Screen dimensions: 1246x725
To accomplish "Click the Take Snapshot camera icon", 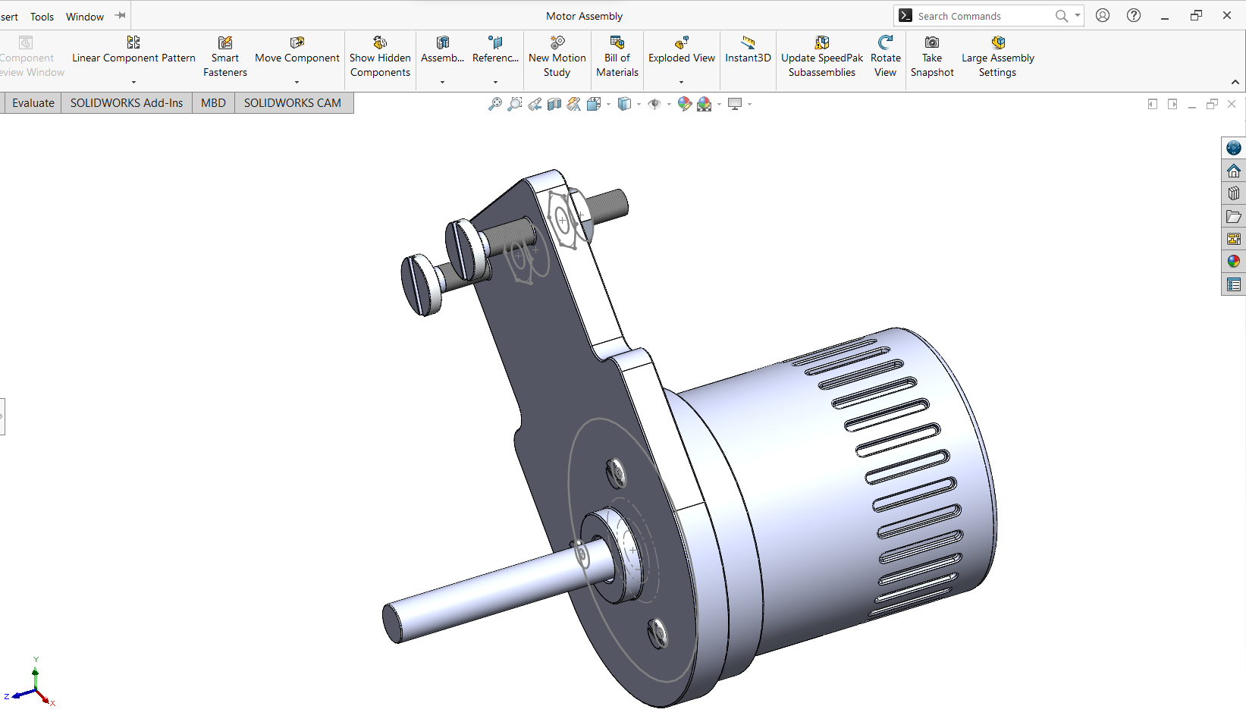I will [x=932, y=57].
